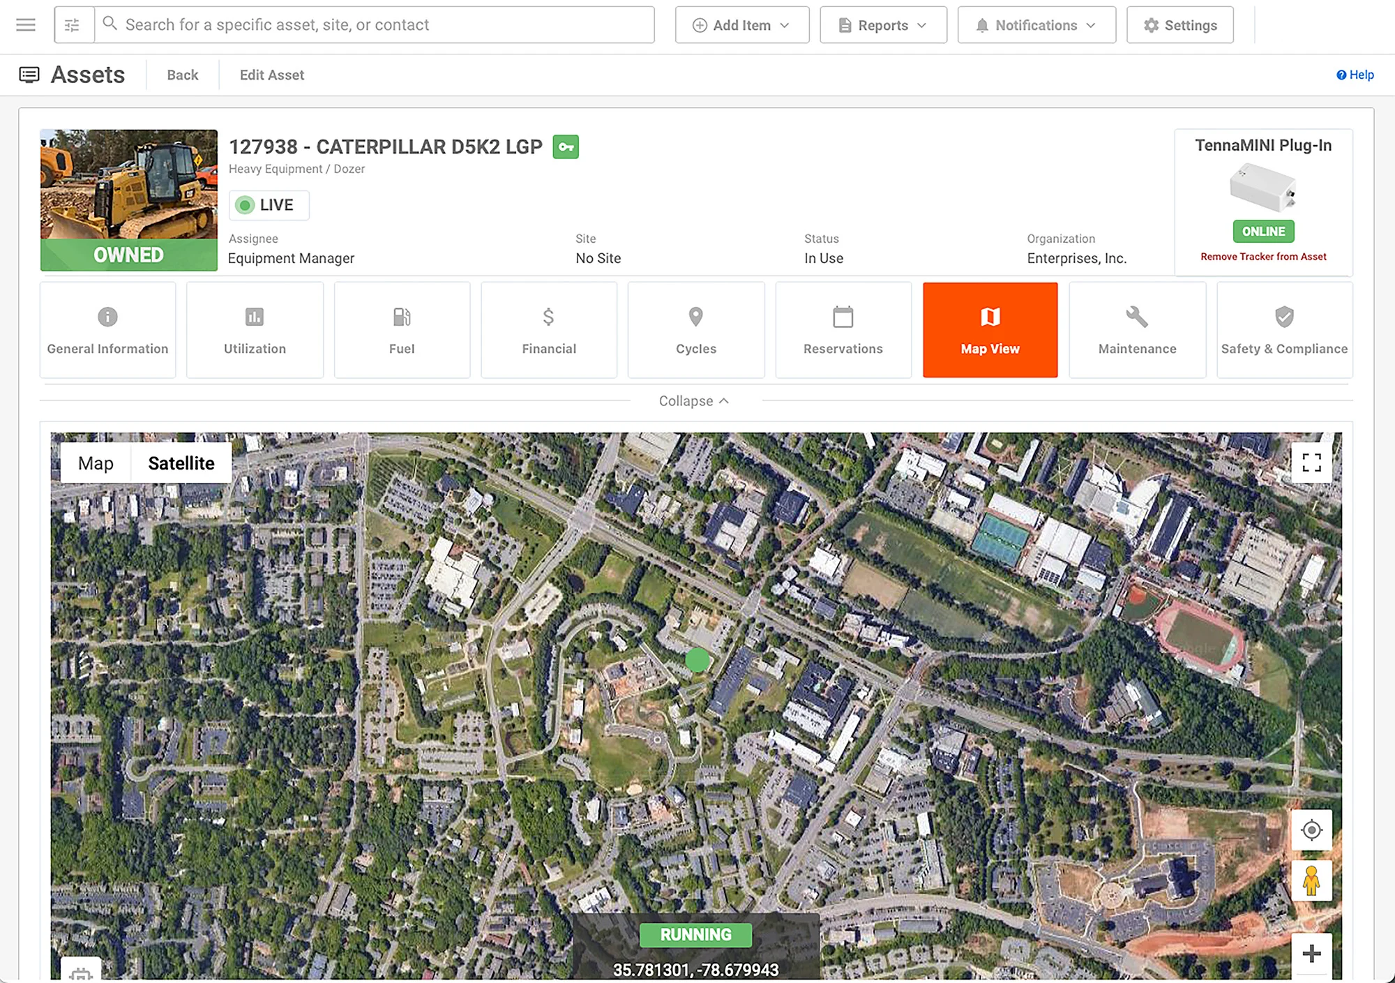Open the Help link
Screen dimensions: 1395x983
1355,75
